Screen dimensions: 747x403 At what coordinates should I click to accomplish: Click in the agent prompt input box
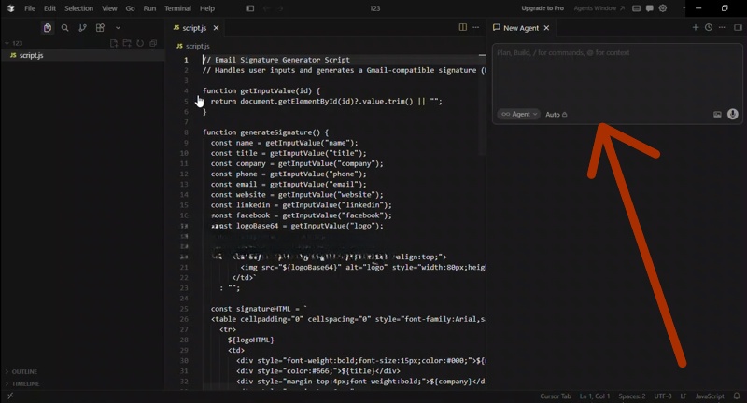pyautogui.click(x=616, y=75)
